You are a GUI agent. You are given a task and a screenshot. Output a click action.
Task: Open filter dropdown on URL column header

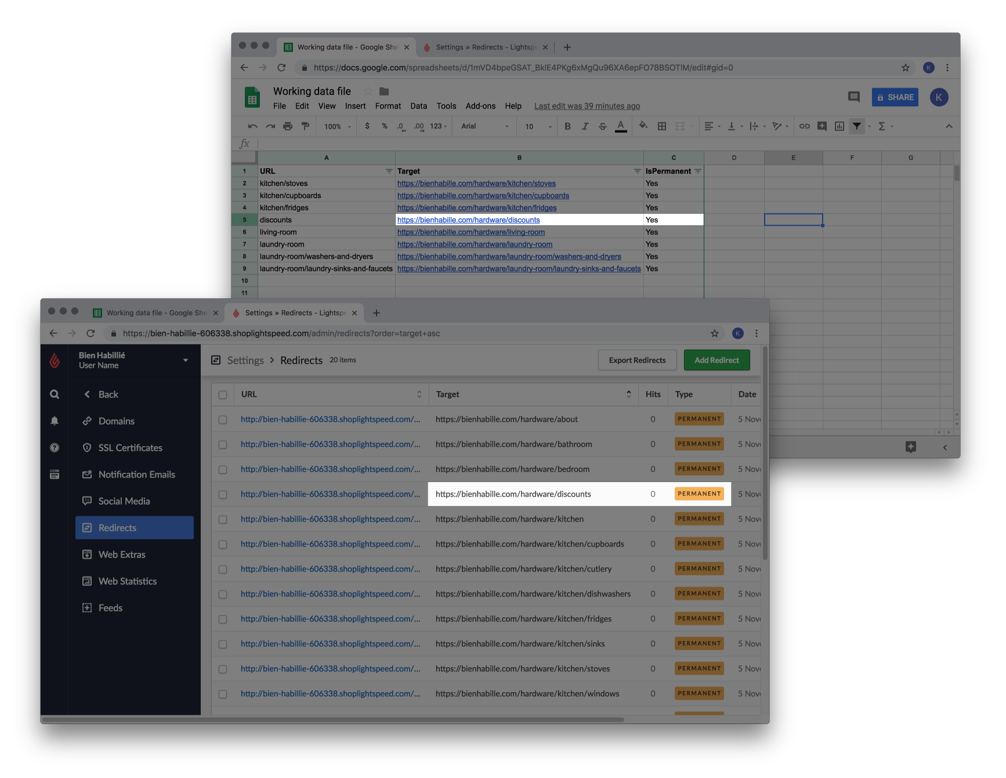(x=389, y=171)
